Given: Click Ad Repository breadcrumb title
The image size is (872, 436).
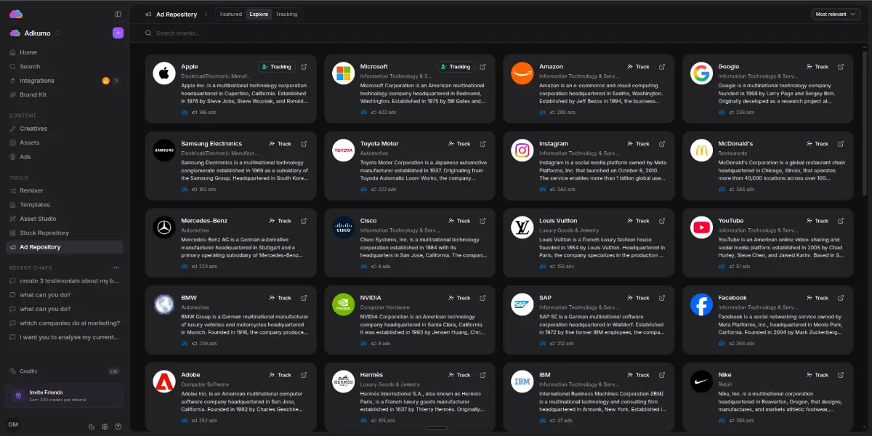Looking at the screenshot, I should (x=177, y=14).
